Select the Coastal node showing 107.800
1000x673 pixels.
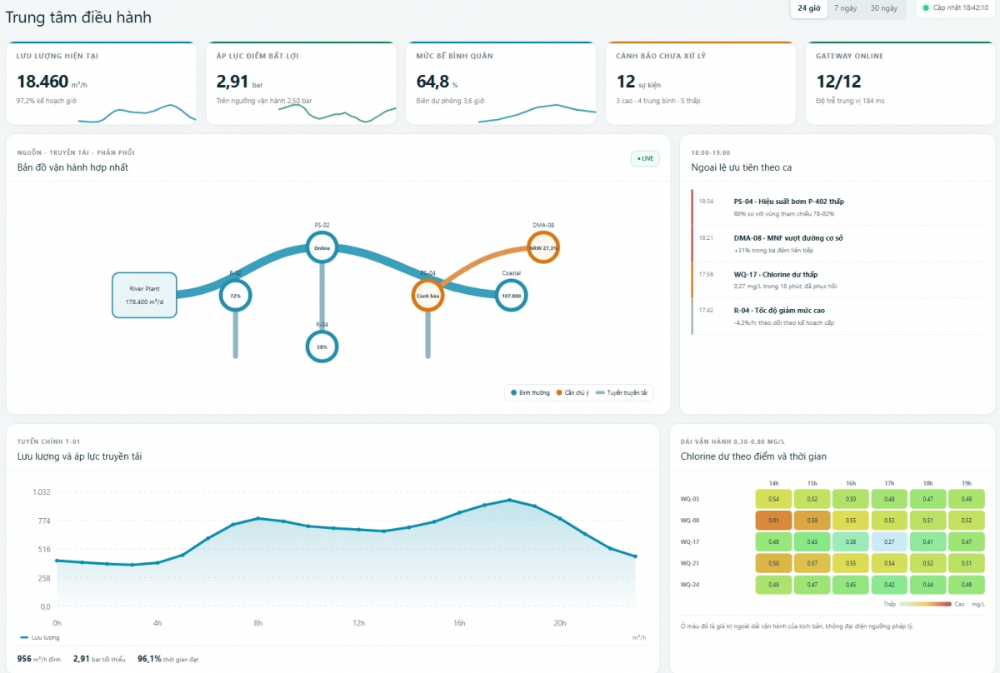coord(511,296)
